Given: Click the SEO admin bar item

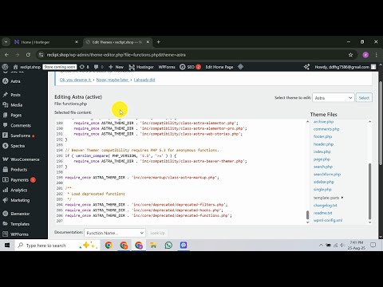Looking at the screenshot, I should click(191, 67).
